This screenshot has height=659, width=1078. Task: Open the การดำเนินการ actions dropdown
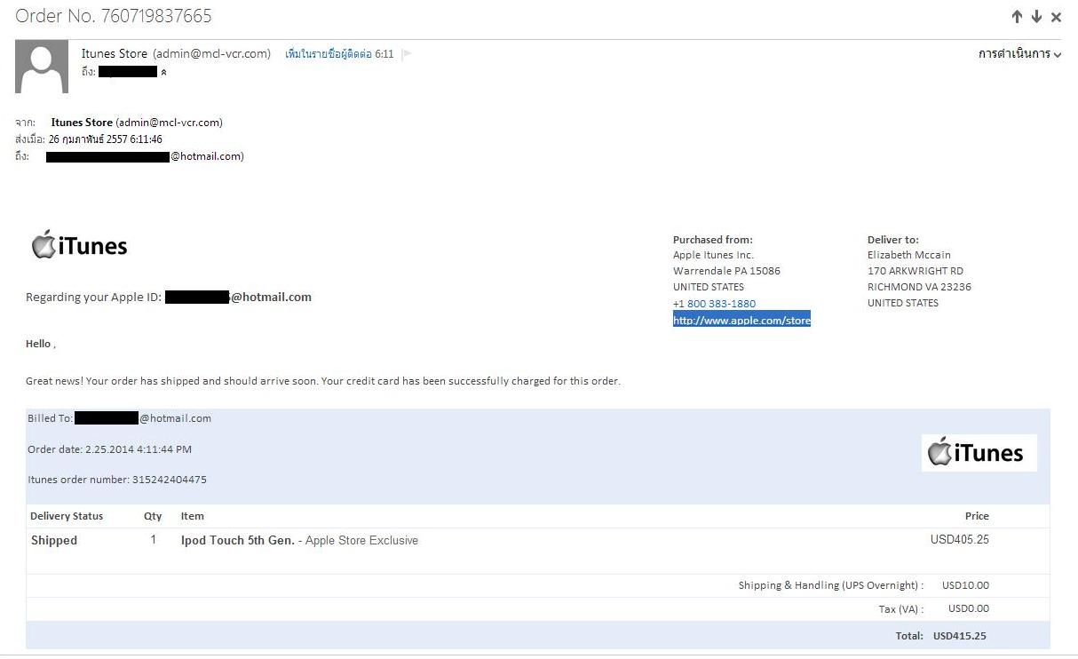pyautogui.click(x=1019, y=54)
